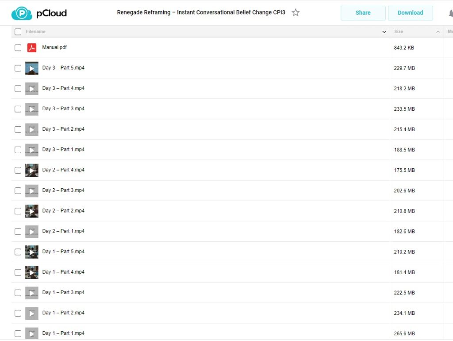453x341 pixels.
Task: Open the notifications bell icon
Action: (450, 13)
